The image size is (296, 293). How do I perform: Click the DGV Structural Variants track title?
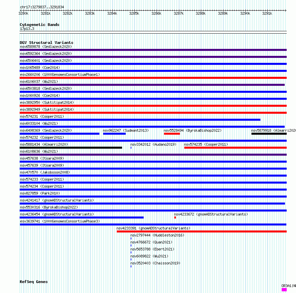tap(47, 43)
